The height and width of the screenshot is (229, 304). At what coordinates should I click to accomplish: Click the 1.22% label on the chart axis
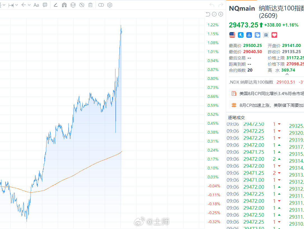[x=213, y=25]
